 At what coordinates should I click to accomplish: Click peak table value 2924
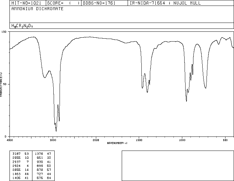16,166
